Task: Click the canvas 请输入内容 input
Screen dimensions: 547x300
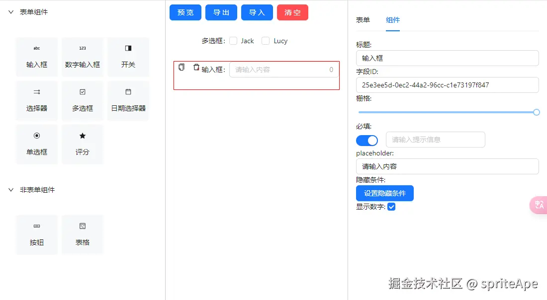Action: click(x=283, y=70)
